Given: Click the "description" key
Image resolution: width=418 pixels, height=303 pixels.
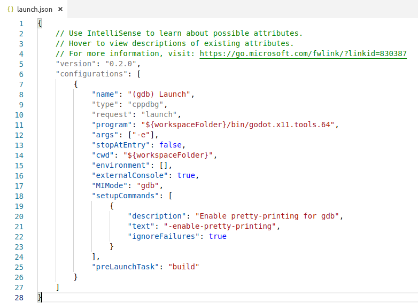Looking at the screenshot, I should click(157, 216).
